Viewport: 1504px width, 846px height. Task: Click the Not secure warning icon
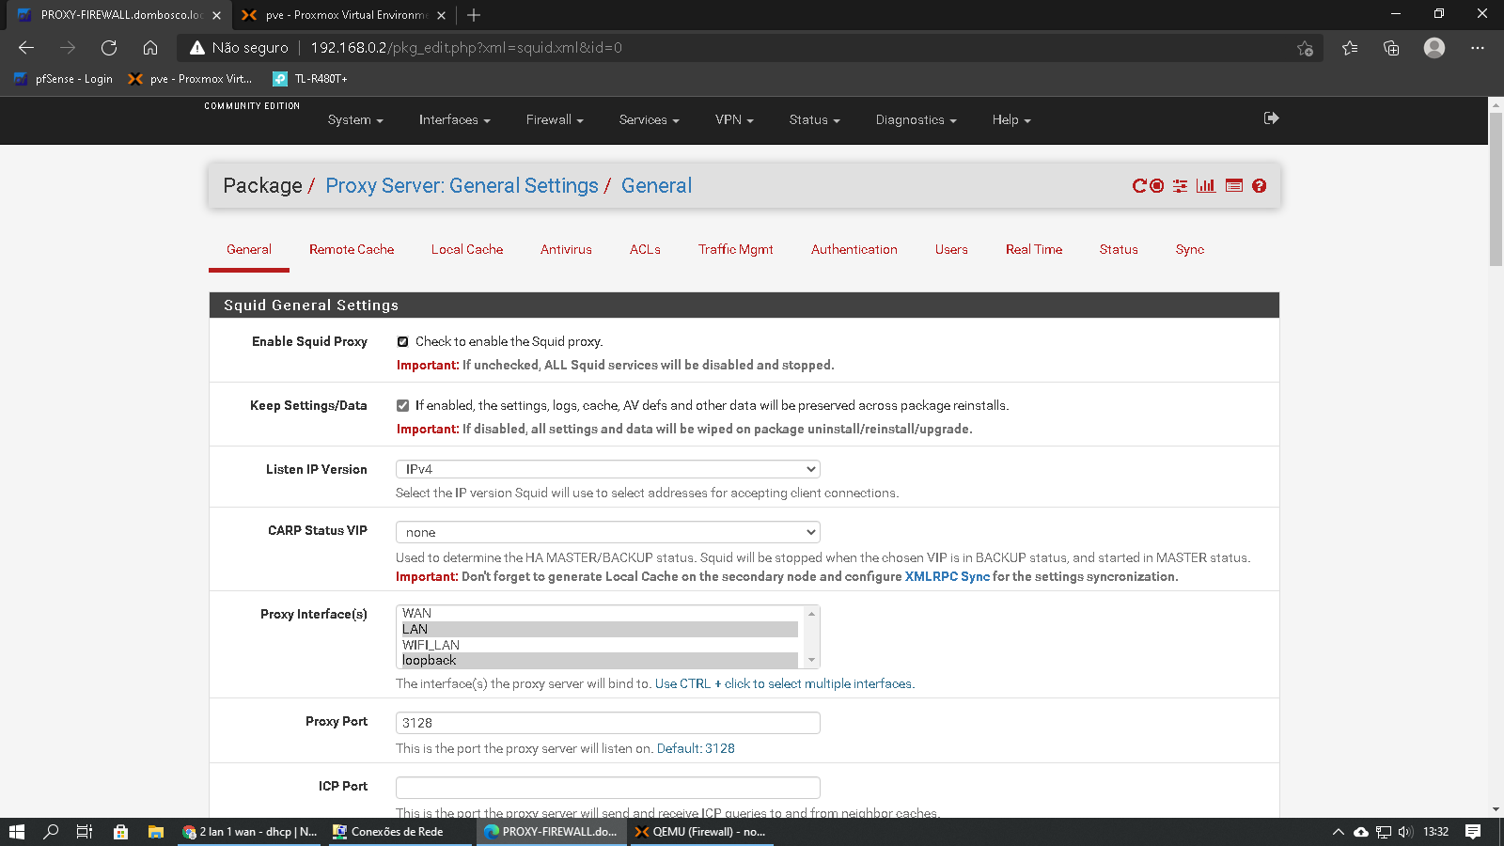pos(197,48)
